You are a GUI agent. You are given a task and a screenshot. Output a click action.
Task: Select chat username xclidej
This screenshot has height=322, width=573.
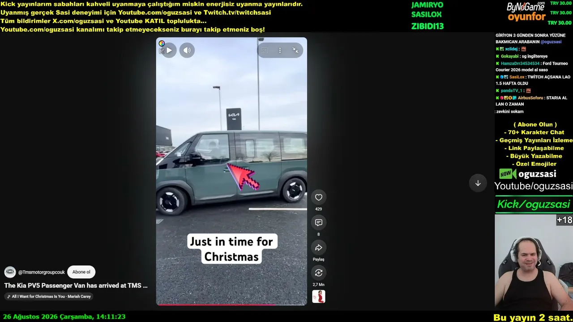tap(512, 49)
